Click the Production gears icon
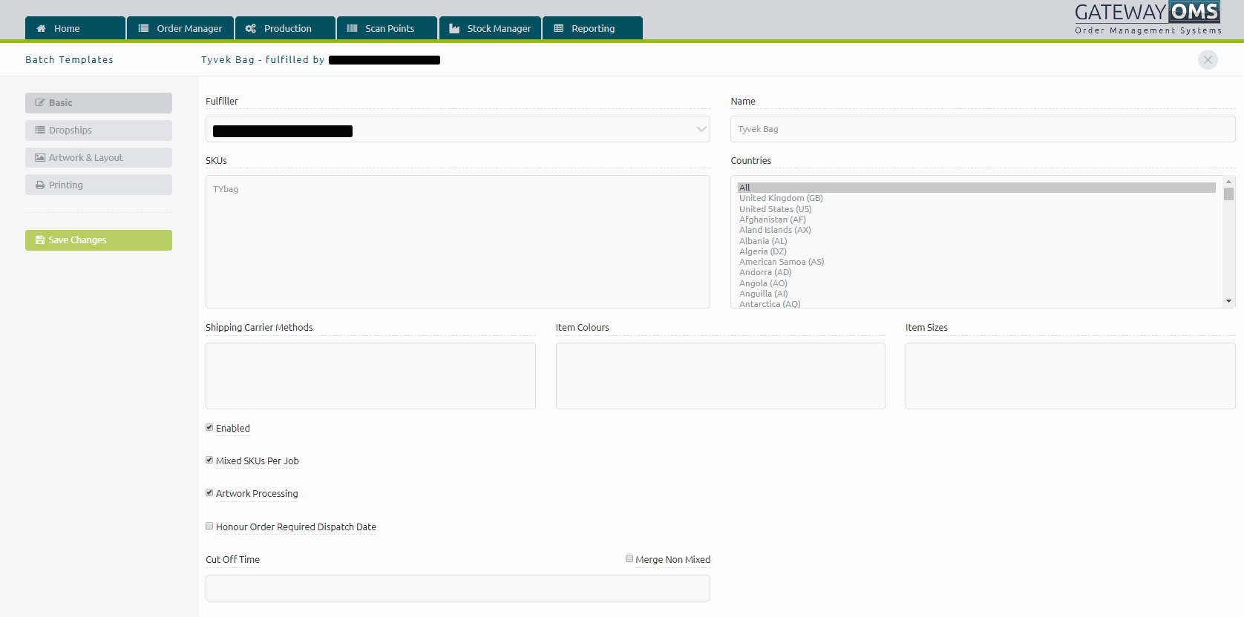The height and width of the screenshot is (617, 1244). coord(251,29)
